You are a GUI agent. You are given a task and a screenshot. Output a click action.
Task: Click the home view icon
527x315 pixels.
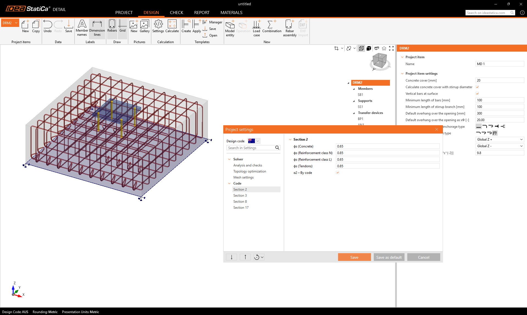(384, 48)
